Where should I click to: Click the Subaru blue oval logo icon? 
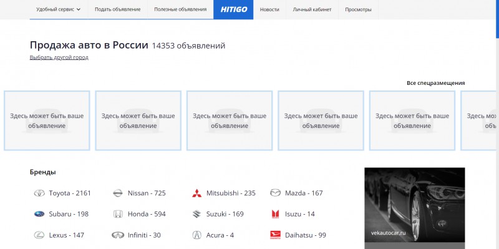point(39,214)
